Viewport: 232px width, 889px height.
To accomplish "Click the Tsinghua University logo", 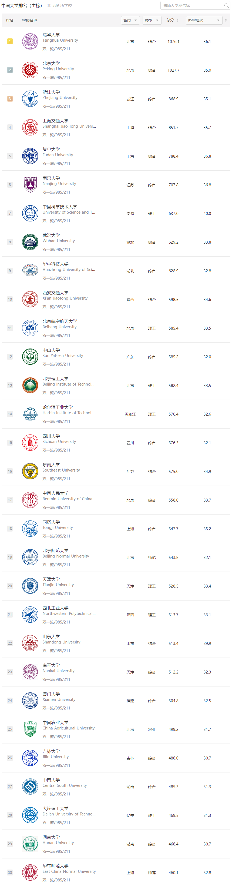I will (x=30, y=41).
